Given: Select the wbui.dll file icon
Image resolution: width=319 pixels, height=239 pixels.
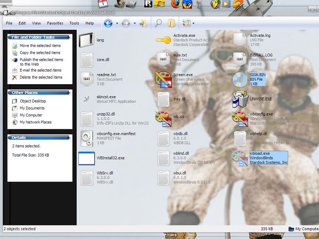Looking at the screenshot, I should pyautogui.click(x=163, y=178).
